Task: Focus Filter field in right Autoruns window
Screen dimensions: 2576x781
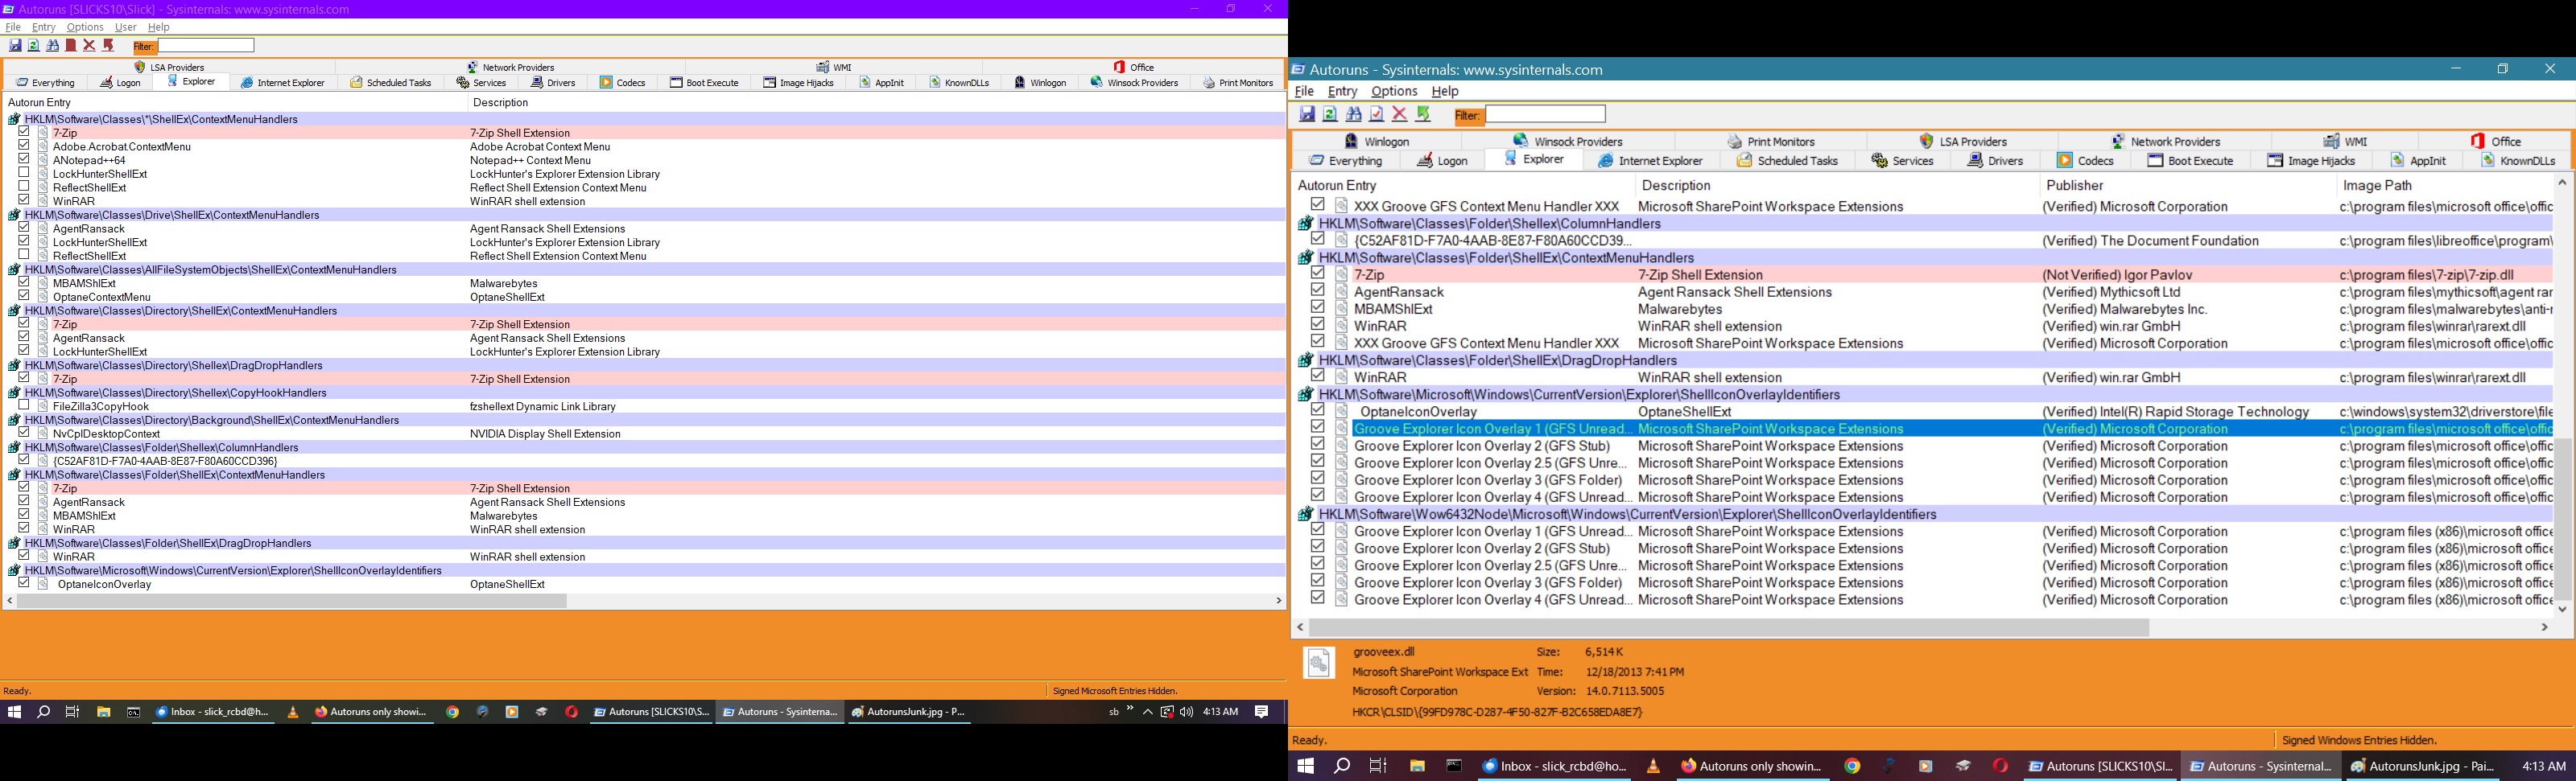Action: coord(1546,115)
